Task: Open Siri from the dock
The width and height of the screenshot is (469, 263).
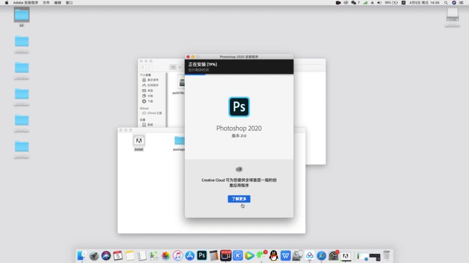Action: 106,255
